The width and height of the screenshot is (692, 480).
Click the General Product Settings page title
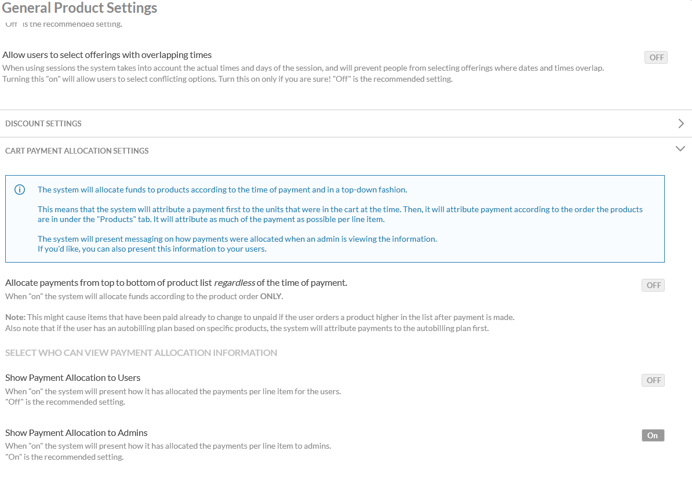click(80, 8)
